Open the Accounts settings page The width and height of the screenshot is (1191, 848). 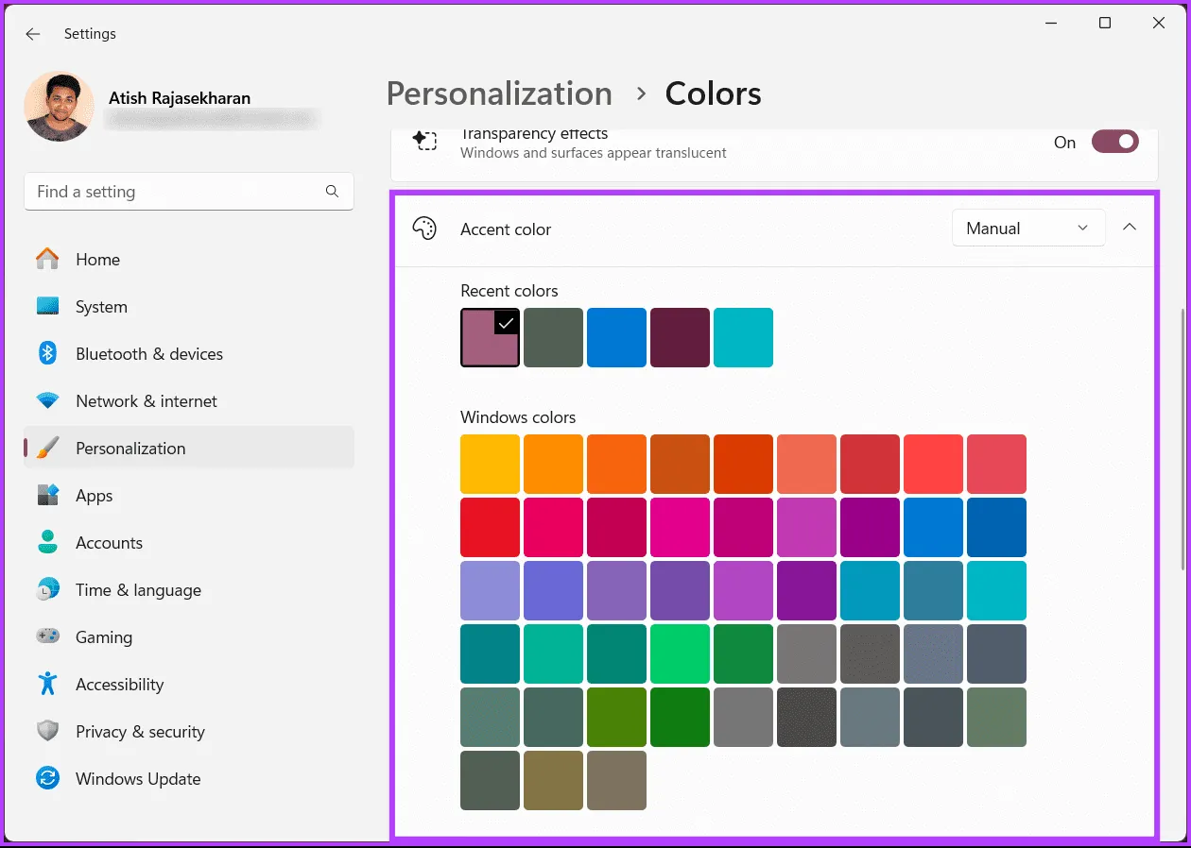109,543
